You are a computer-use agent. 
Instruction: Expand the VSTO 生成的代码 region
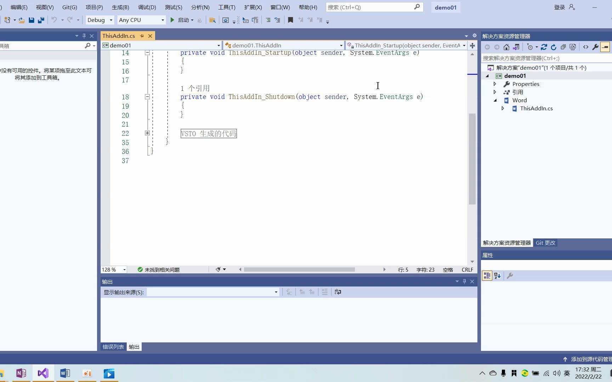(x=147, y=133)
